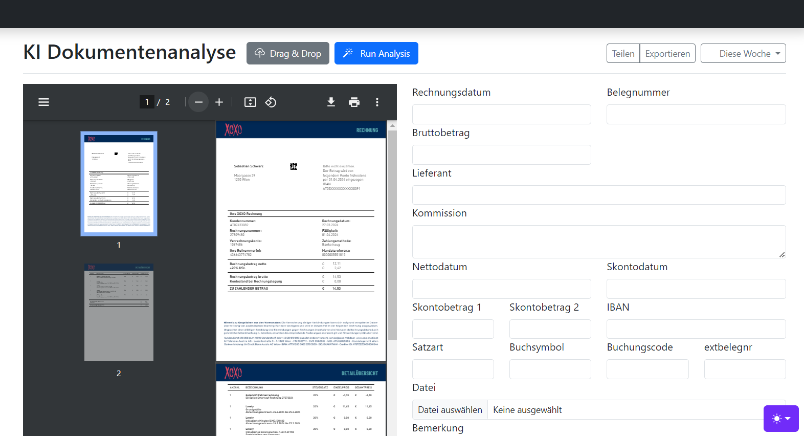
Task: Print the PDF document
Action: point(354,102)
